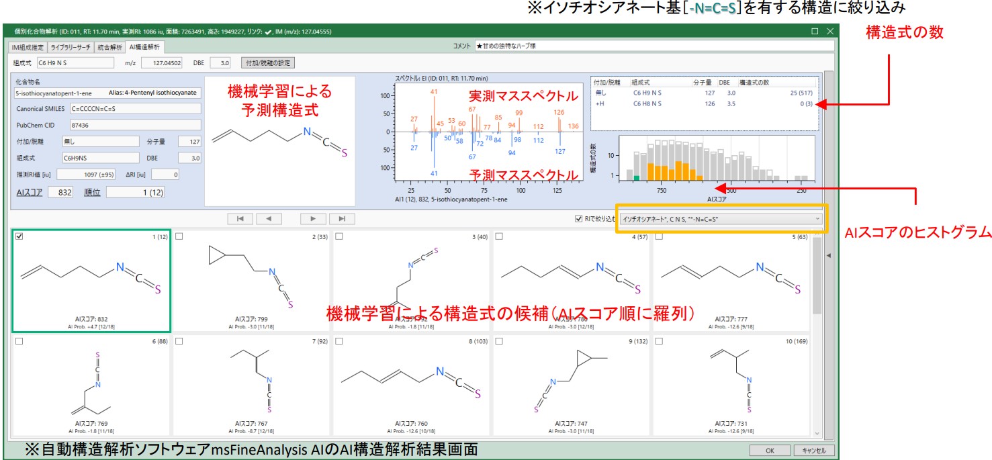The image size is (992, 460).
Task: Go to previous structure candidate arrow
Action: (269, 218)
